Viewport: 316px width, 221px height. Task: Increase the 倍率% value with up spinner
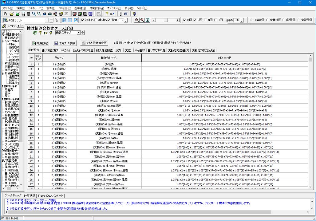click(x=242, y=19)
